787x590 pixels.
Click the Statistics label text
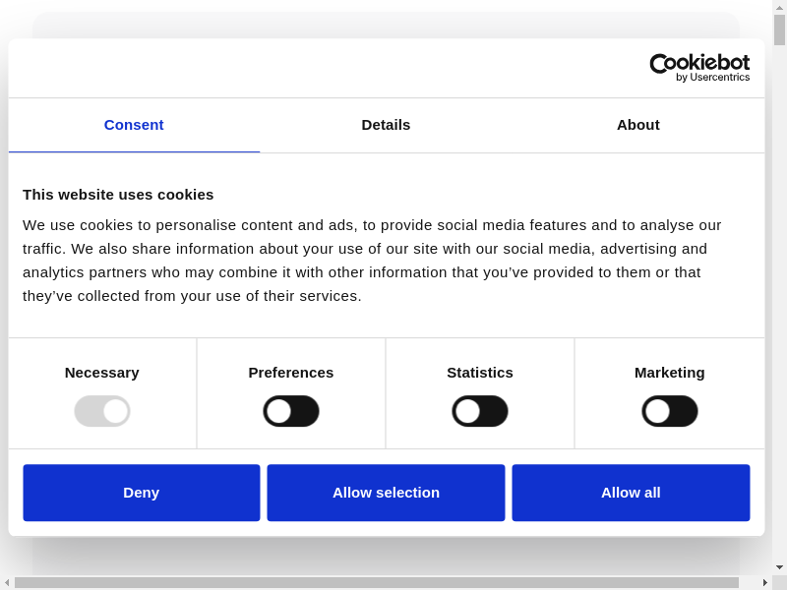(x=480, y=373)
